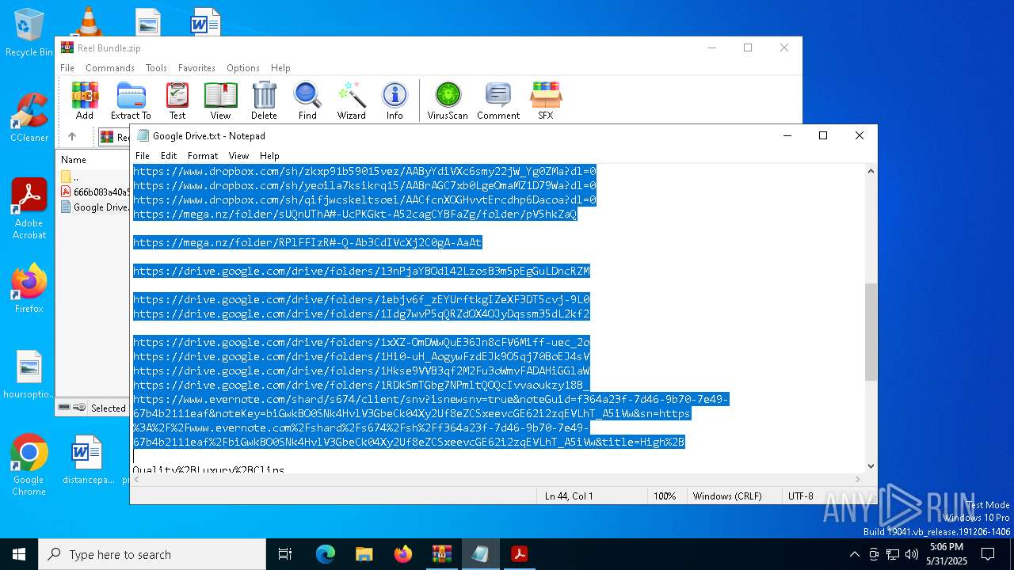1014x570 pixels.
Task: Click the Delete trash icon in WinRAR
Action: (264, 101)
